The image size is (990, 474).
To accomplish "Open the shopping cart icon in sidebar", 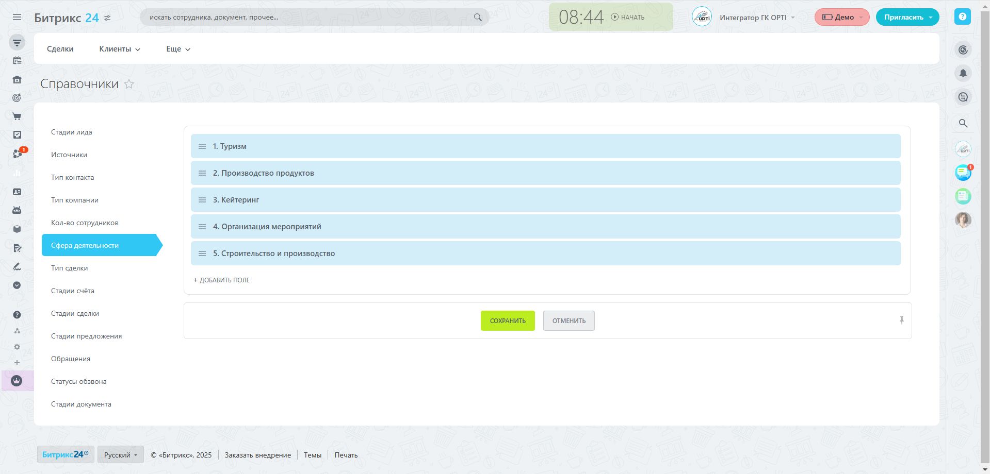I will point(17,116).
